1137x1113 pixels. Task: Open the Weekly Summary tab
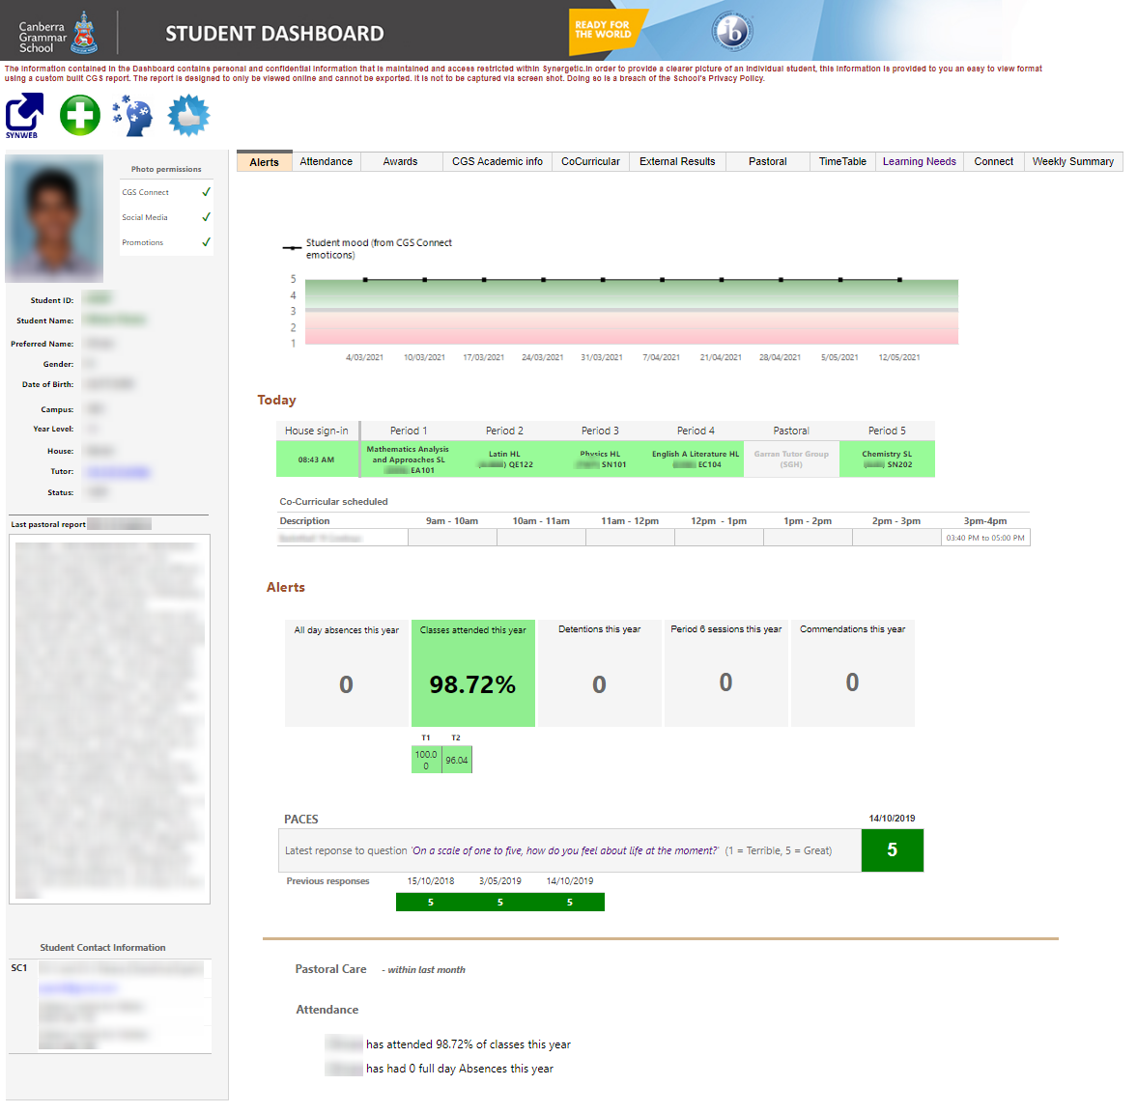click(1072, 162)
